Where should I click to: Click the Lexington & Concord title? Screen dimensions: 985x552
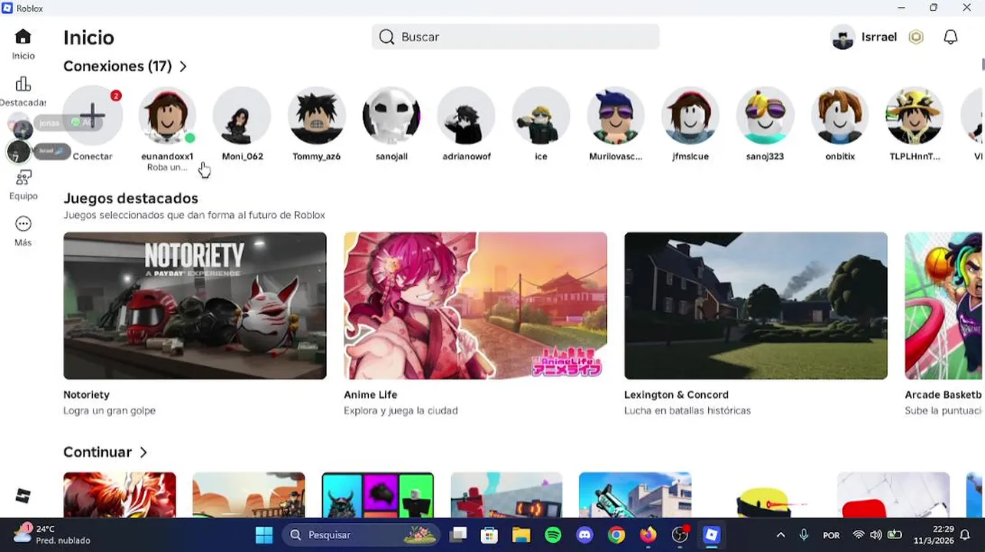coord(677,395)
